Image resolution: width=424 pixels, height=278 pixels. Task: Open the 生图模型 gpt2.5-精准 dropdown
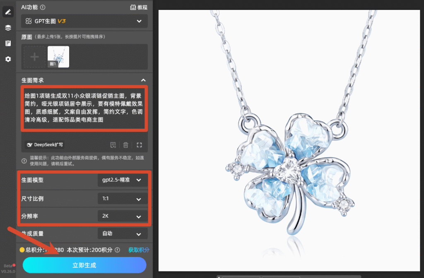(x=123, y=180)
